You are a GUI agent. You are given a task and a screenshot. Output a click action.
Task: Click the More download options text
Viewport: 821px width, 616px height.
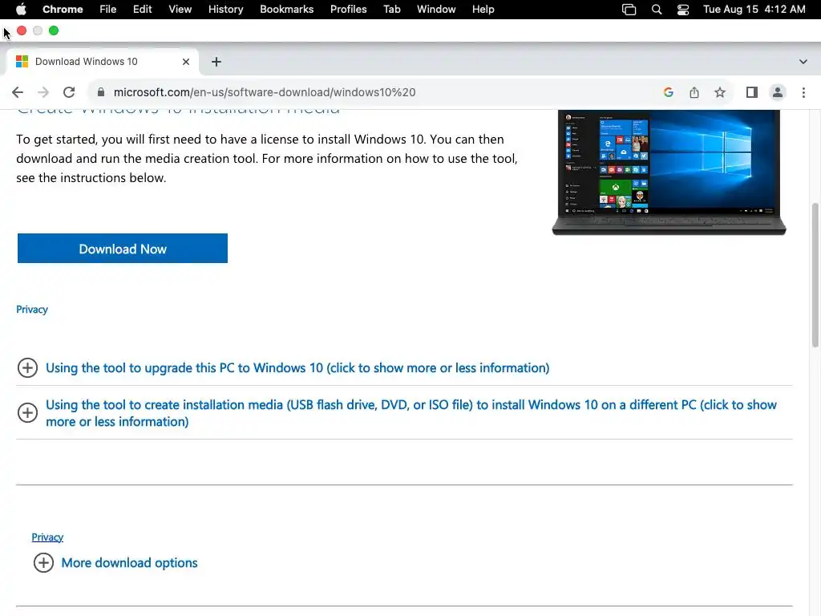tap(129, 562)
